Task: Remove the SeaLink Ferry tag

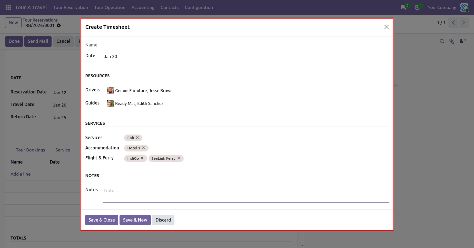Action: click(179, 158)
